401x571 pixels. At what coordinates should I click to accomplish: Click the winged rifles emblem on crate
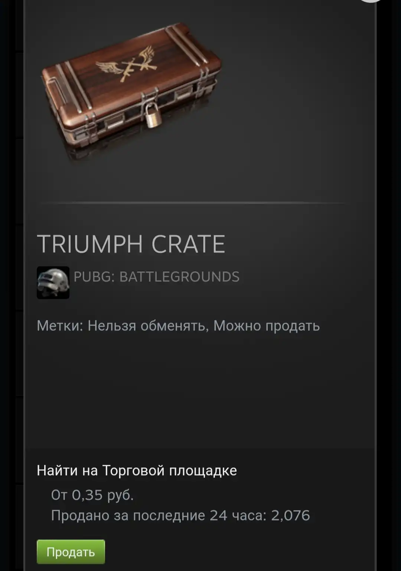pyautogui.click(x=126, y=64)
